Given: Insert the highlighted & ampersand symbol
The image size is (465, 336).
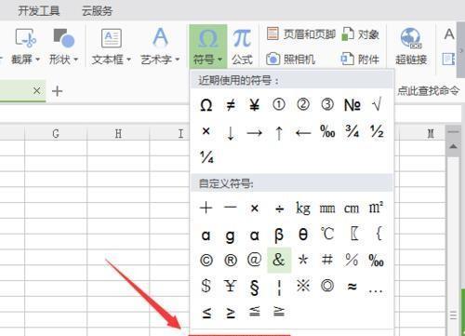Looking at the screenshot, I should (x=279, y=260).
